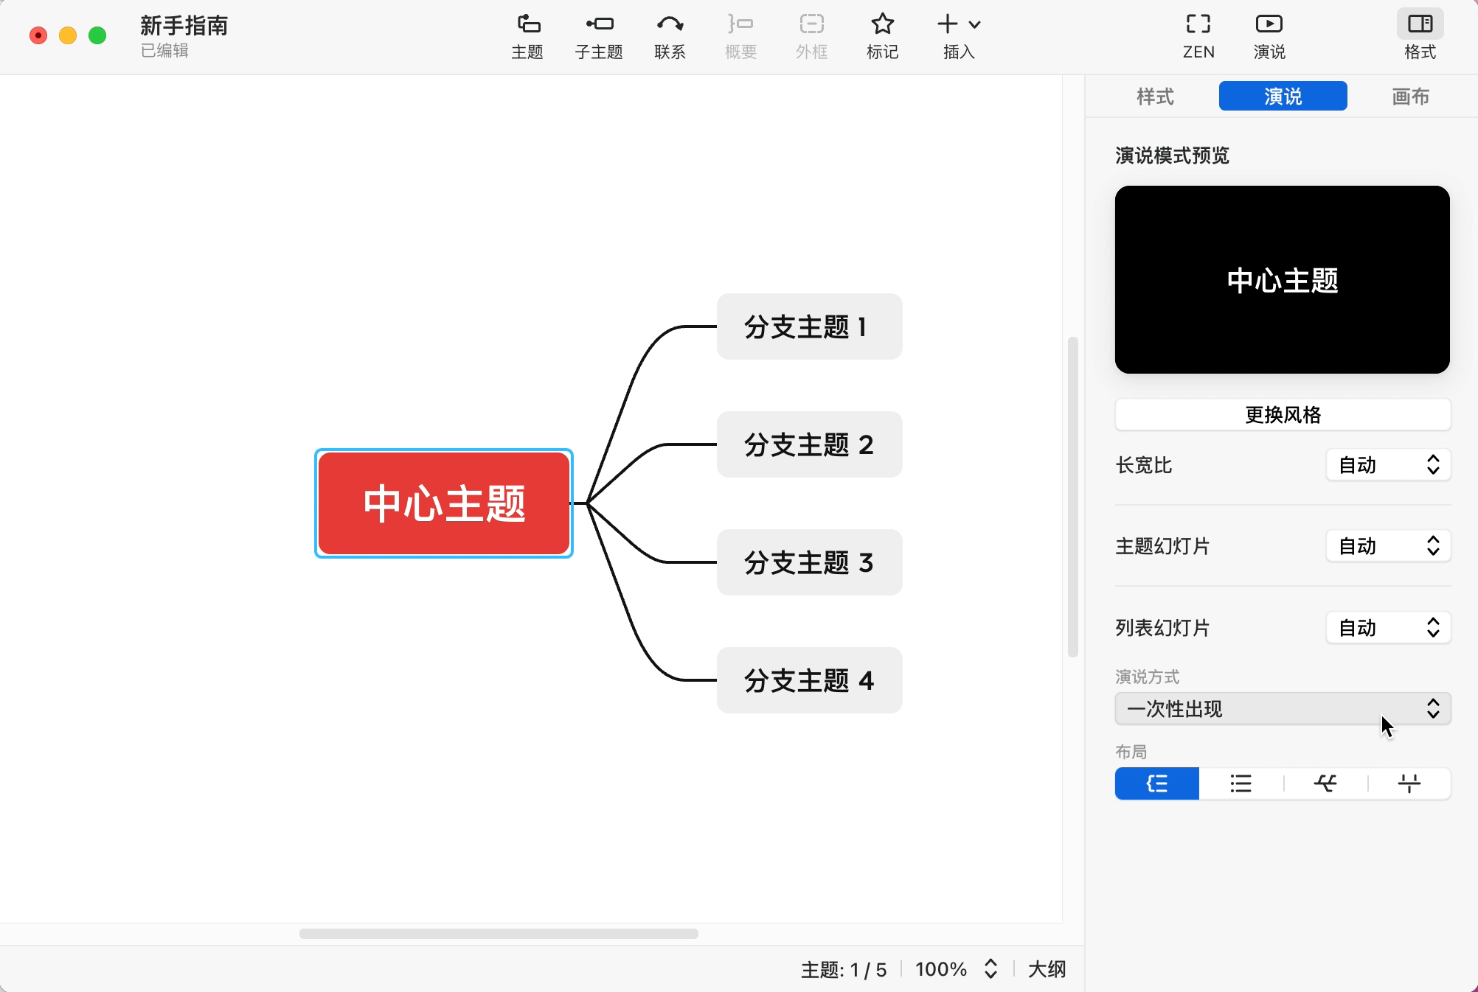Select the 中心主题 central topic node

click(443, 503)
